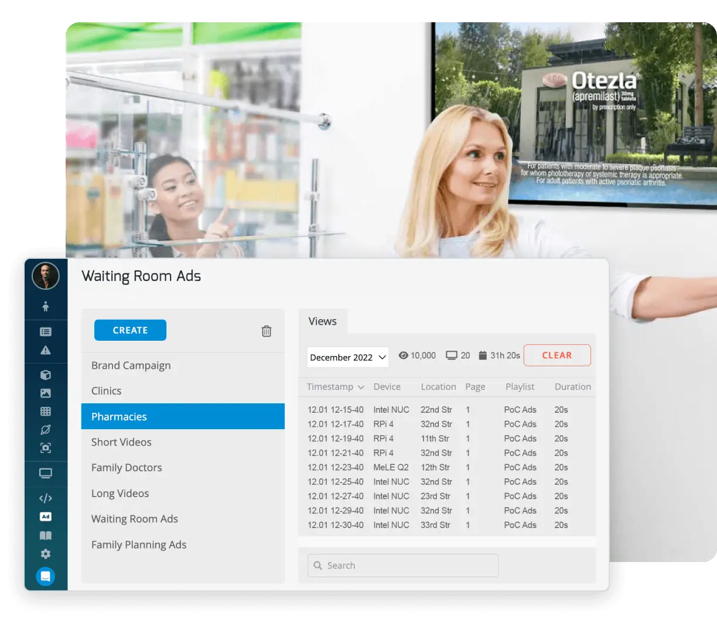Open the code brackets icon in sidebar
Viewport: 717px width, 620px height.
tap(46, 498)
